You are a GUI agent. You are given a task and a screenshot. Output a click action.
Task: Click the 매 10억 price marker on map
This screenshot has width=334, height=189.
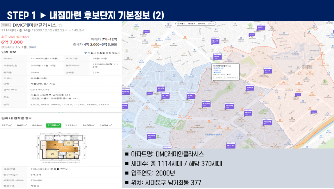click(x=248, y=112)
